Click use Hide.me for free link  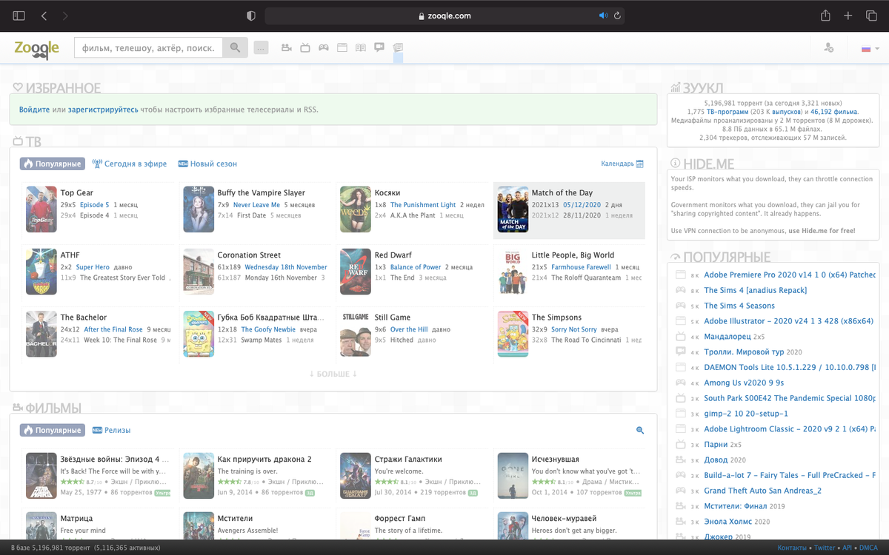[x=822, y=231]
